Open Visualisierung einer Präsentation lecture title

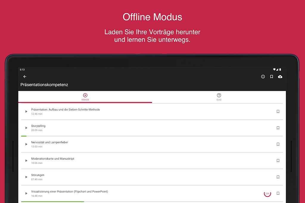(x=69, y=192)
